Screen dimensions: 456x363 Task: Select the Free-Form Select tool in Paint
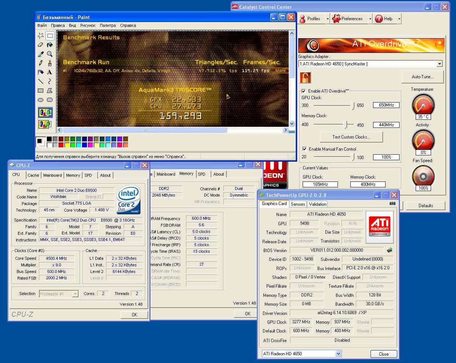tap(41, 36)
